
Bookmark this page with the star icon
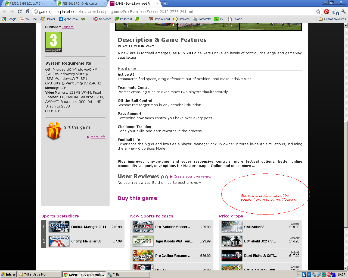click(x=318, y=12)
